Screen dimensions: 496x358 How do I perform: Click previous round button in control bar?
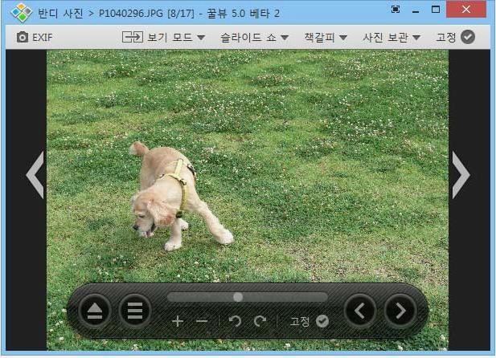[x=360, y=311]
